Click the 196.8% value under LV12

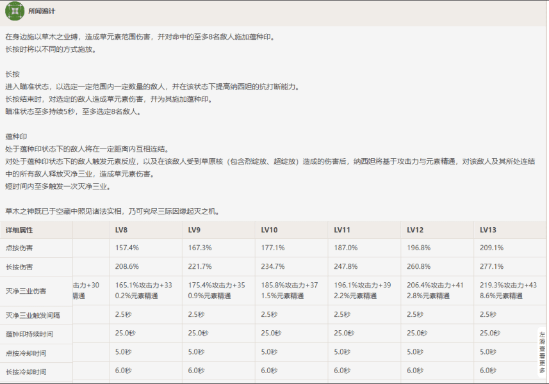coord(418,248)
